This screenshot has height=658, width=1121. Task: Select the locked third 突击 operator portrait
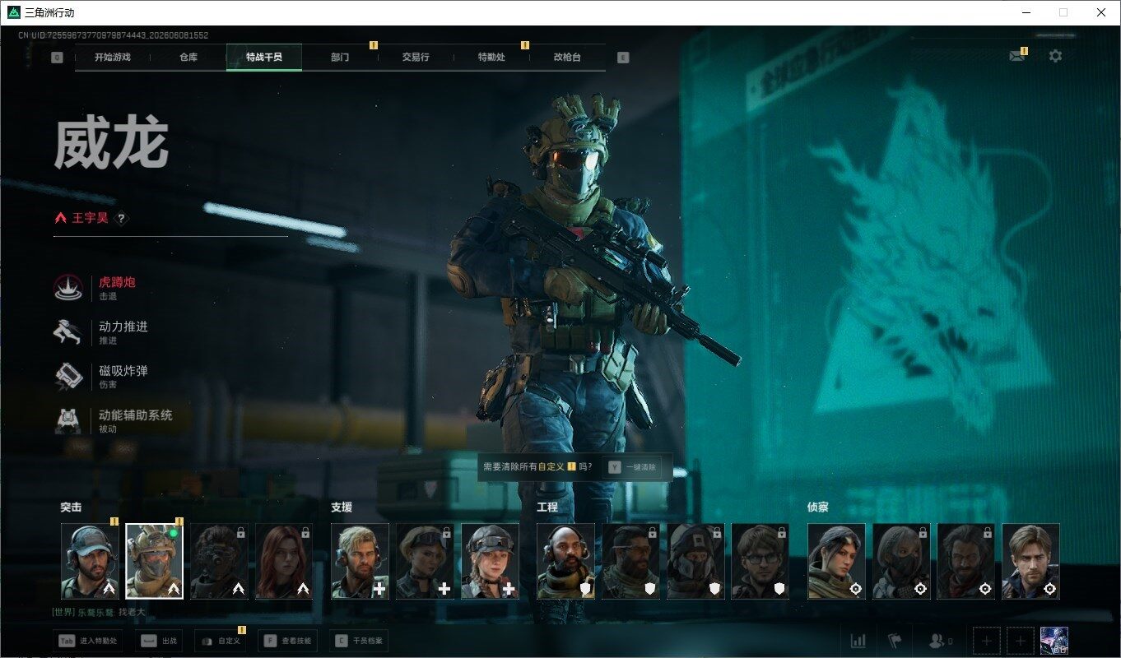click(x=219, y=561)
